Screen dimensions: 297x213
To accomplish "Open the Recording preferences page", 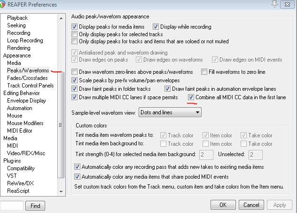I will (x=19, y=33).
